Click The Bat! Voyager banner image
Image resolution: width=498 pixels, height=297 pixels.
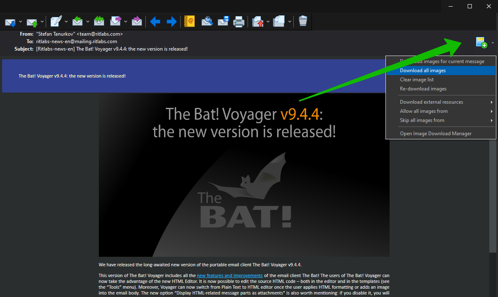(x=244, y=175)
